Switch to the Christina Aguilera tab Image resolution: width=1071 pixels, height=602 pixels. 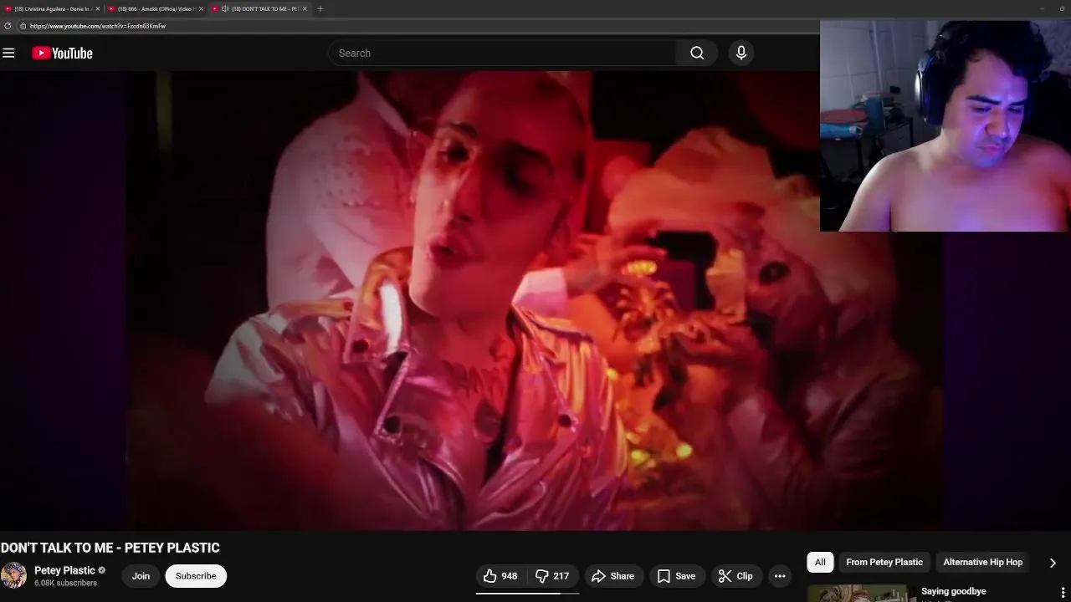coord(52,8)
